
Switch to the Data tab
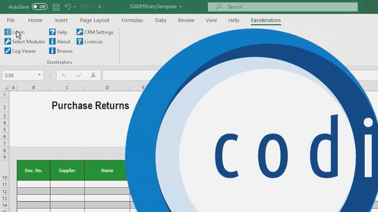(x=160, y=20)
